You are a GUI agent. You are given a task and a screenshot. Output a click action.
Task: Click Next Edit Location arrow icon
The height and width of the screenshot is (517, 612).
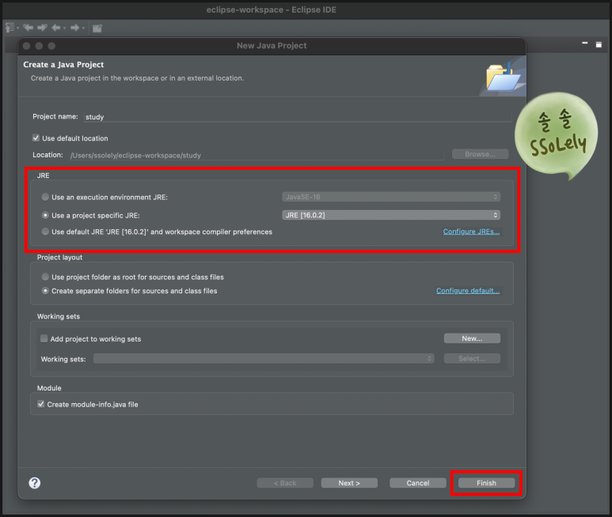coord(42,27)
